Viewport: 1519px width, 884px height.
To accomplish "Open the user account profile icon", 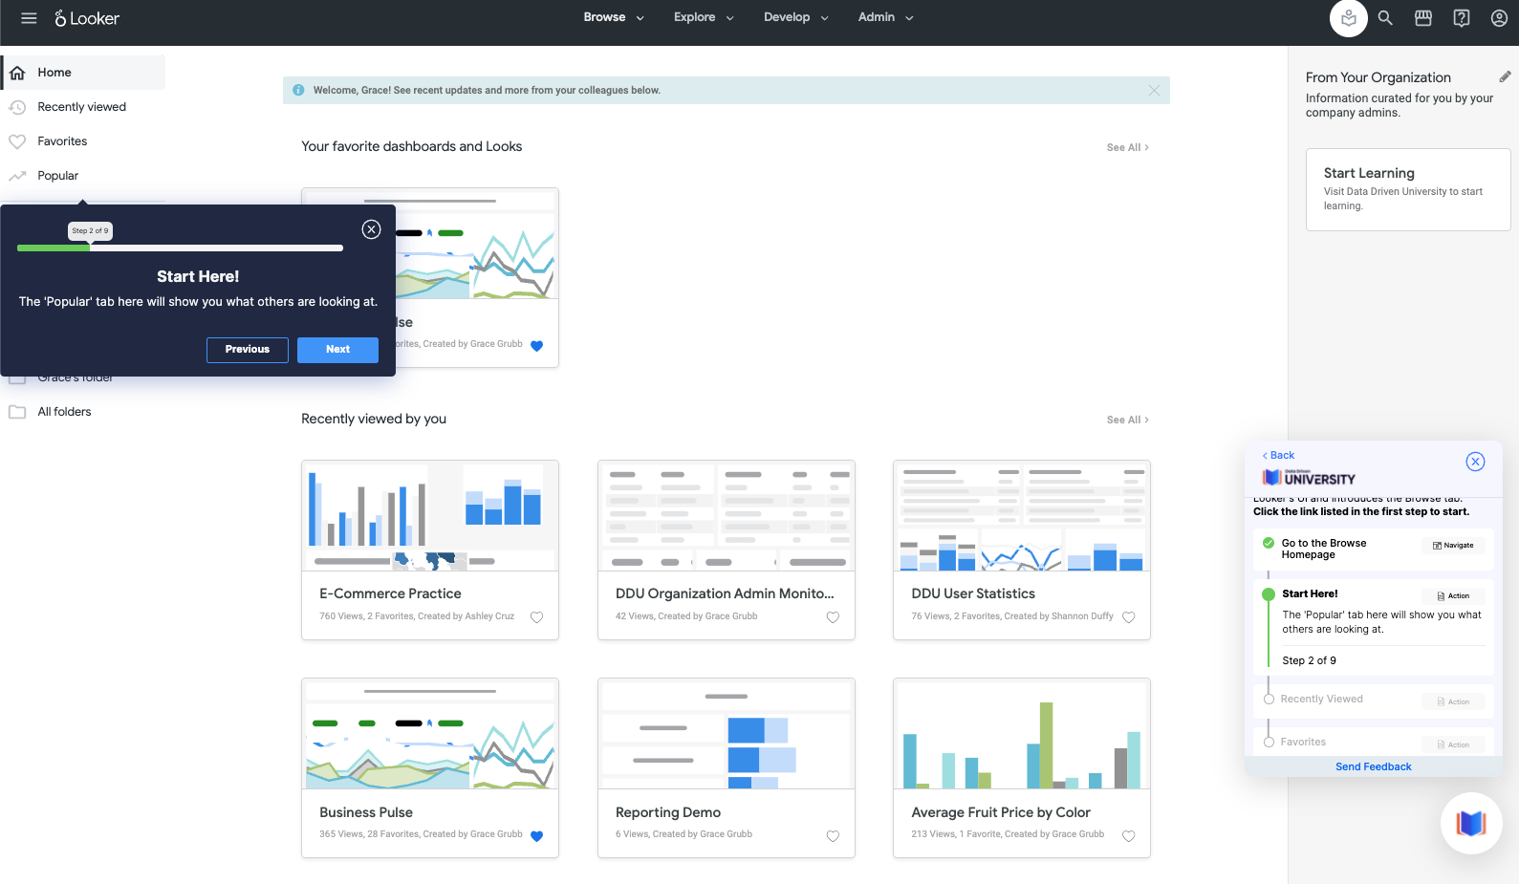I will coord(1500,18).
